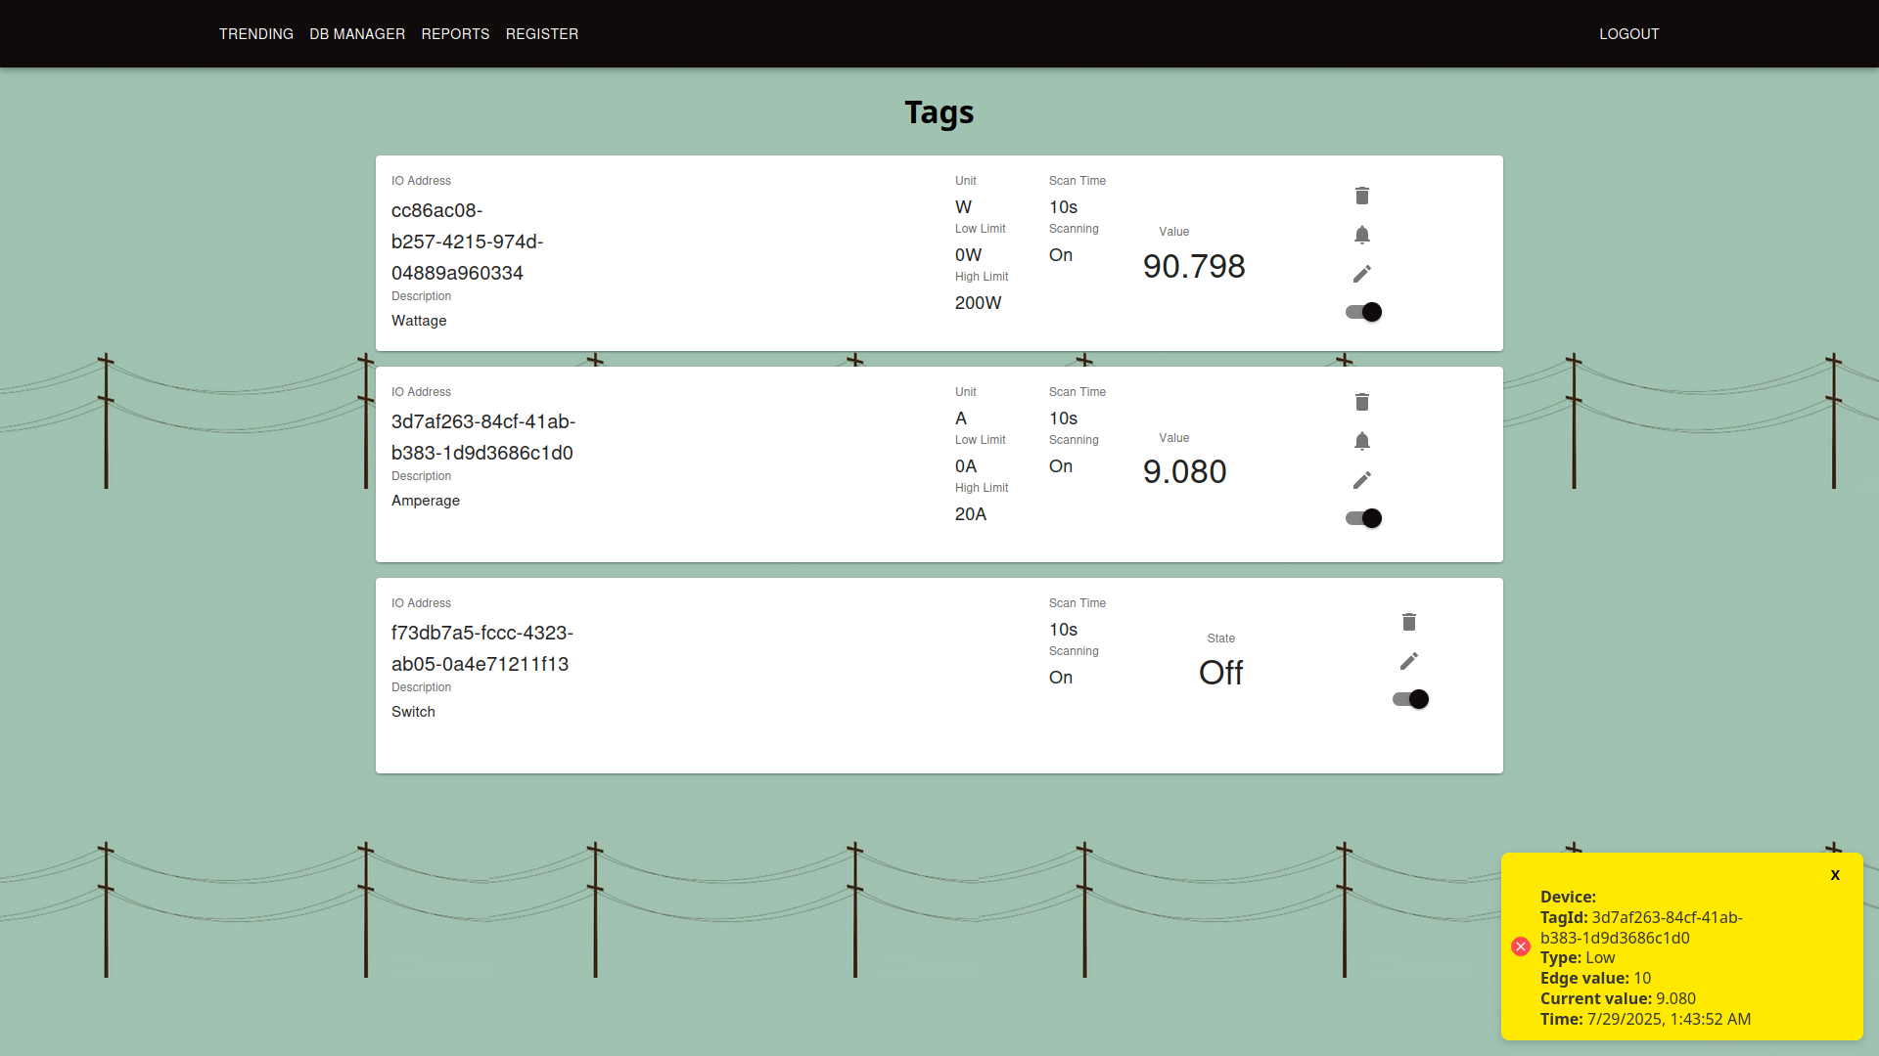Click the Type: Low line in notification
The width and height of the screenshot is (1879, 1056).
pyautogui.click(x=1578, y=958)
